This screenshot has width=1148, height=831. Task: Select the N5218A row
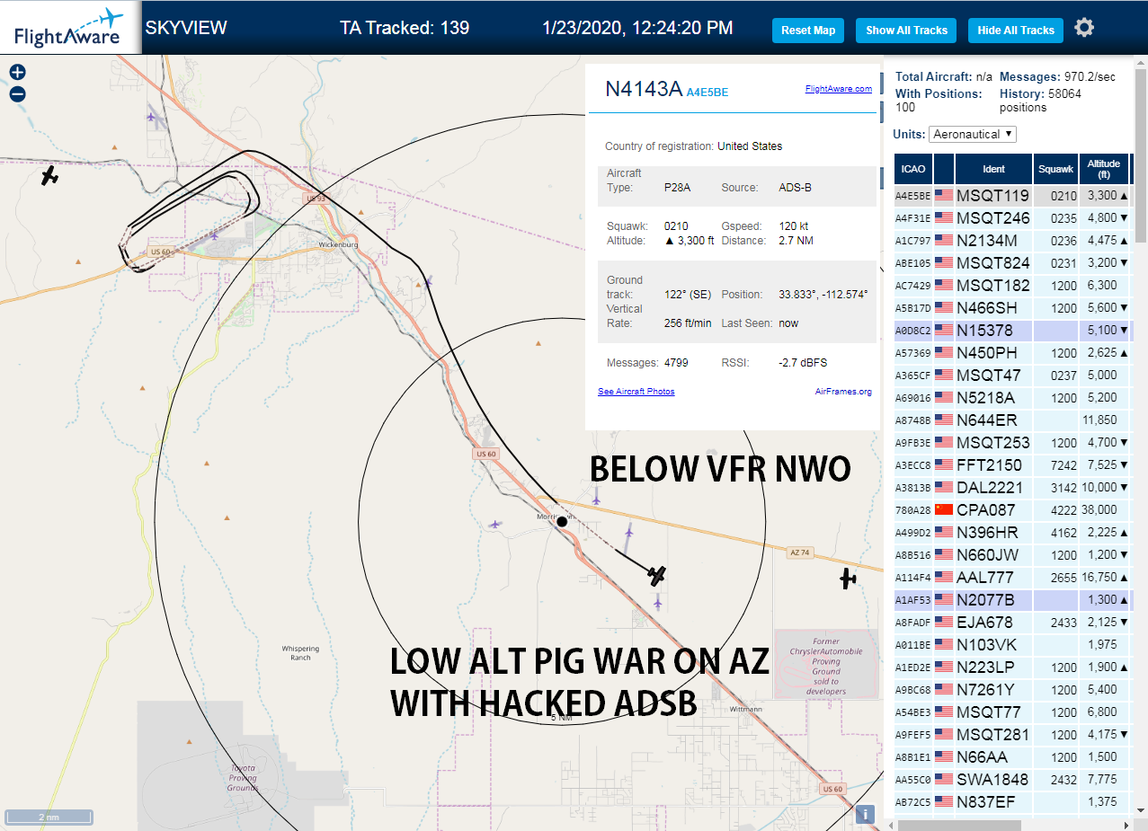(1012, 397)
